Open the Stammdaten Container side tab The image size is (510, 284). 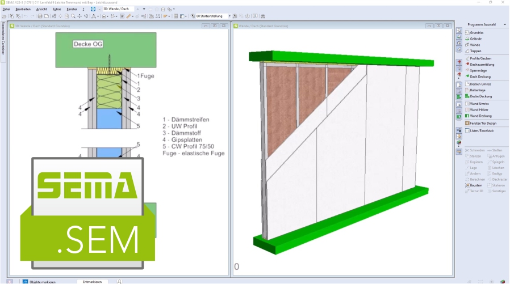pyautogui.click(x=3, y=39)
